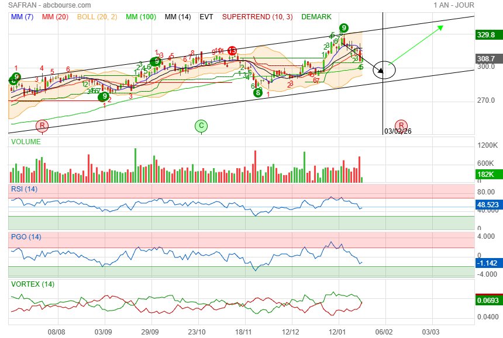
Task: Click the green C event marker
Action: point(201,126)
